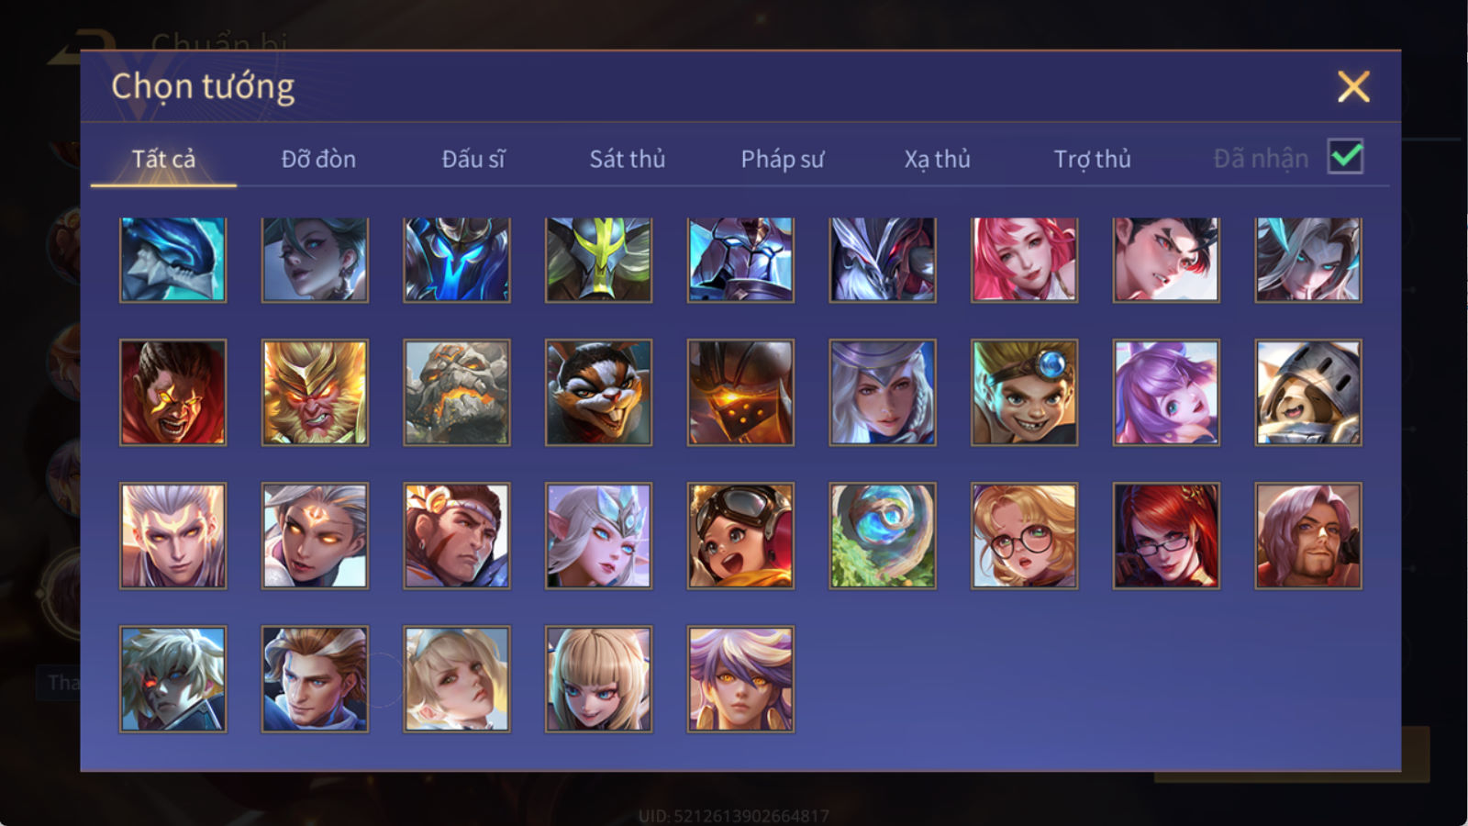Viewport: 1468px width, 826px height.
Task: Choose the pink-haired girl hero portrait
Action: tap(1024, 260)
